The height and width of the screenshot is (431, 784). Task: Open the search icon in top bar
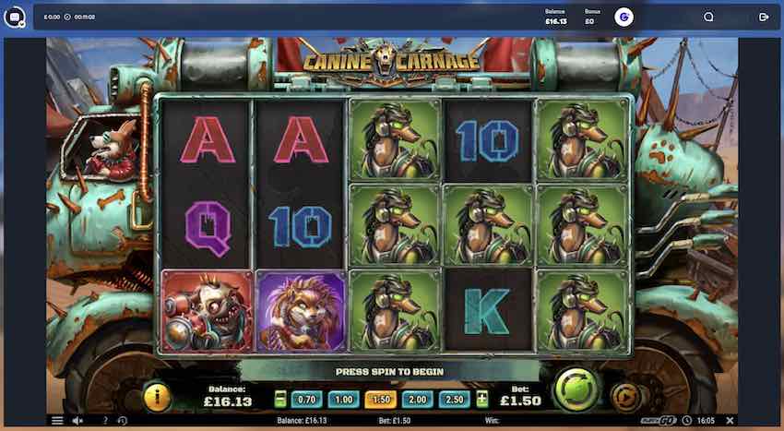708,17
